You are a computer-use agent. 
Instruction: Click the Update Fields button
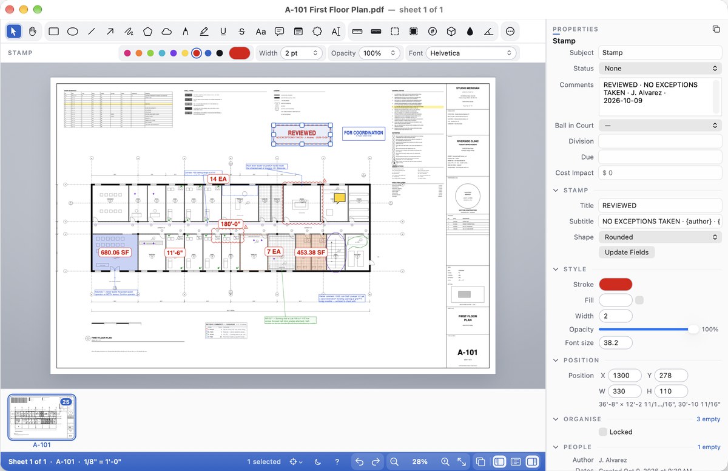(627, 252)
